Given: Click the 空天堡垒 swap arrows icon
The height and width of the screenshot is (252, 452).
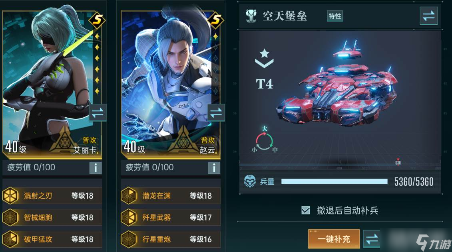Looking at the screenshot, I should coord(429,16).
